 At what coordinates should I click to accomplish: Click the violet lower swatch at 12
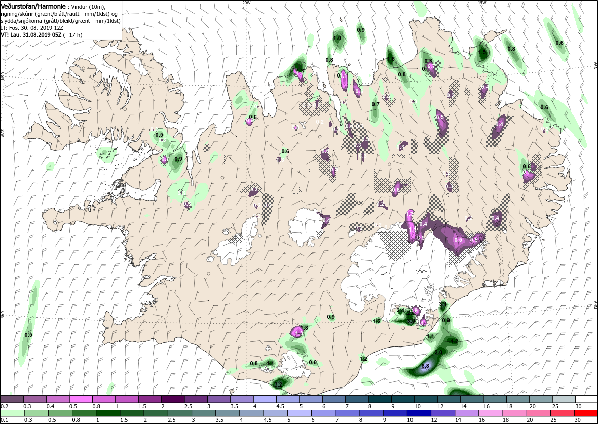click(x=442, y=413)
